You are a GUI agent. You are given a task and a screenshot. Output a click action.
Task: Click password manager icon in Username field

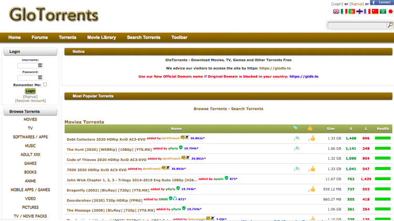(x=40, y=65)
